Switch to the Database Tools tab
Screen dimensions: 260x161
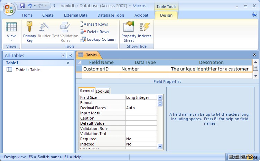pos(111,15)
